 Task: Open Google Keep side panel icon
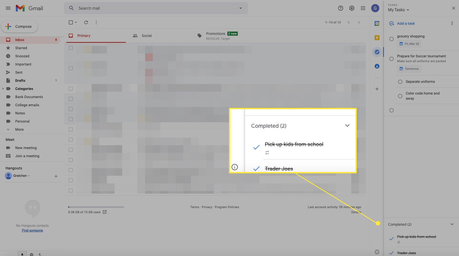pyautogui.click(x=377, y=38)
